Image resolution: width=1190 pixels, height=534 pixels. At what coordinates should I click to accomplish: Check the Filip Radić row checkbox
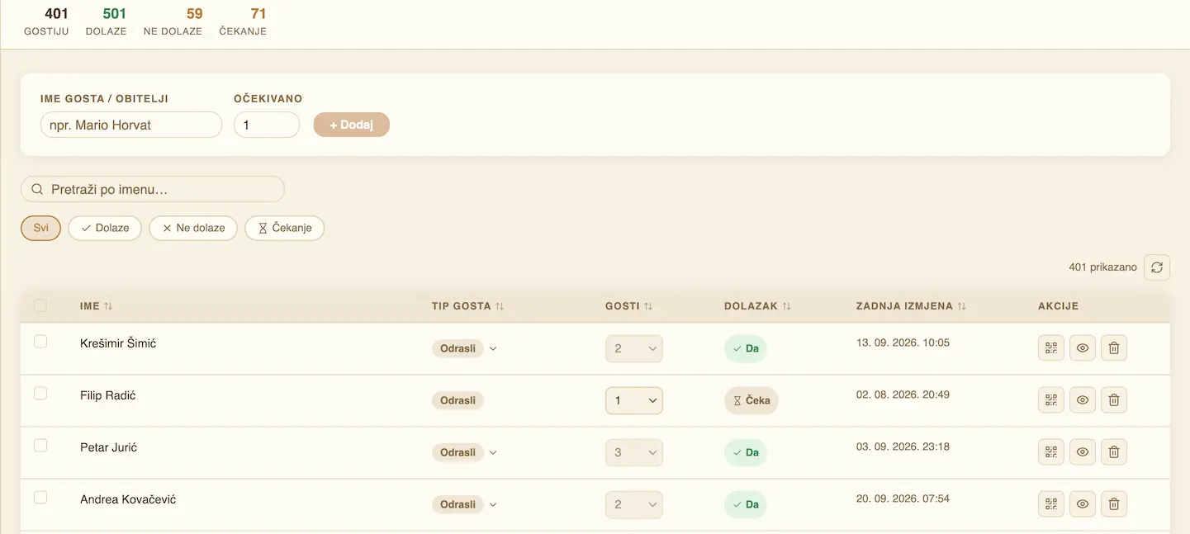coord(40,394)
